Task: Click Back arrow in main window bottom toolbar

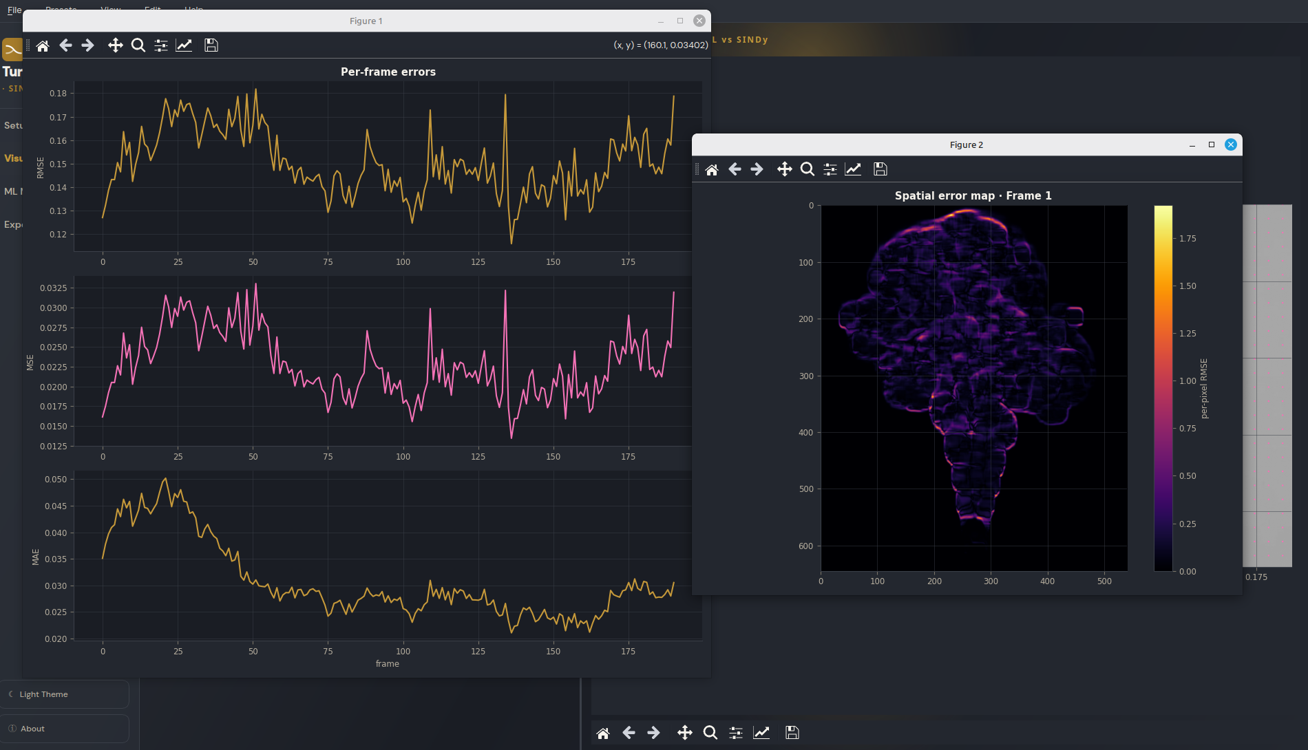Action: 629,733
